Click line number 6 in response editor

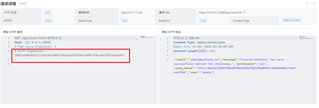tap(167, 60)
